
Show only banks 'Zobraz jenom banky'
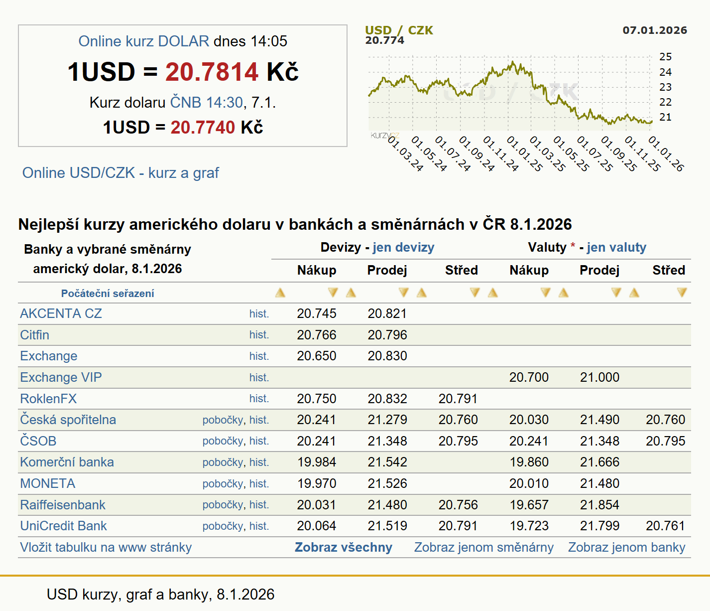pyautogui.click(x=626, y=547)
